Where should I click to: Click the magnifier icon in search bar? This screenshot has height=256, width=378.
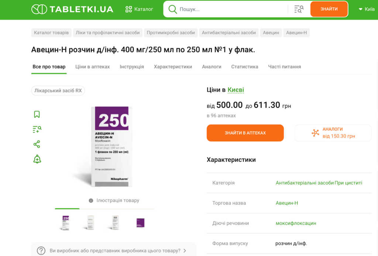pos(173,9)
